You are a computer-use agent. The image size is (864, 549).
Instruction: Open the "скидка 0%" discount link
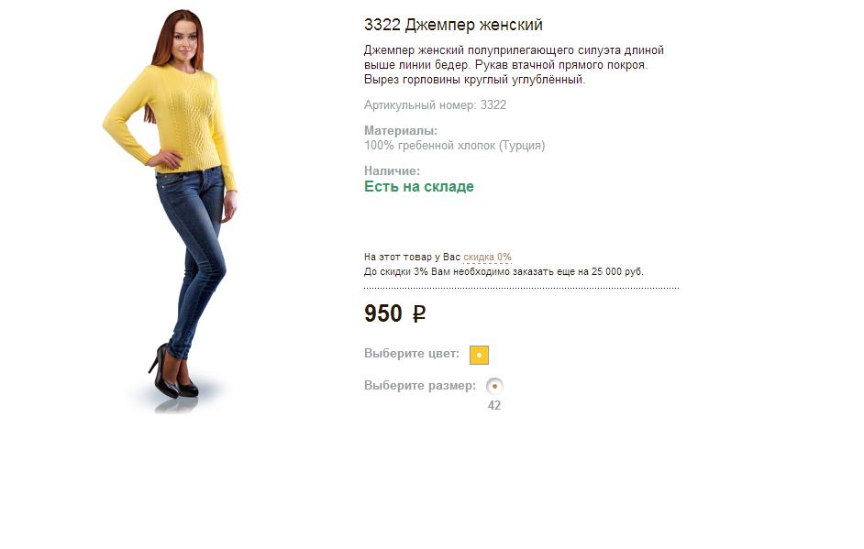[487, 258]
